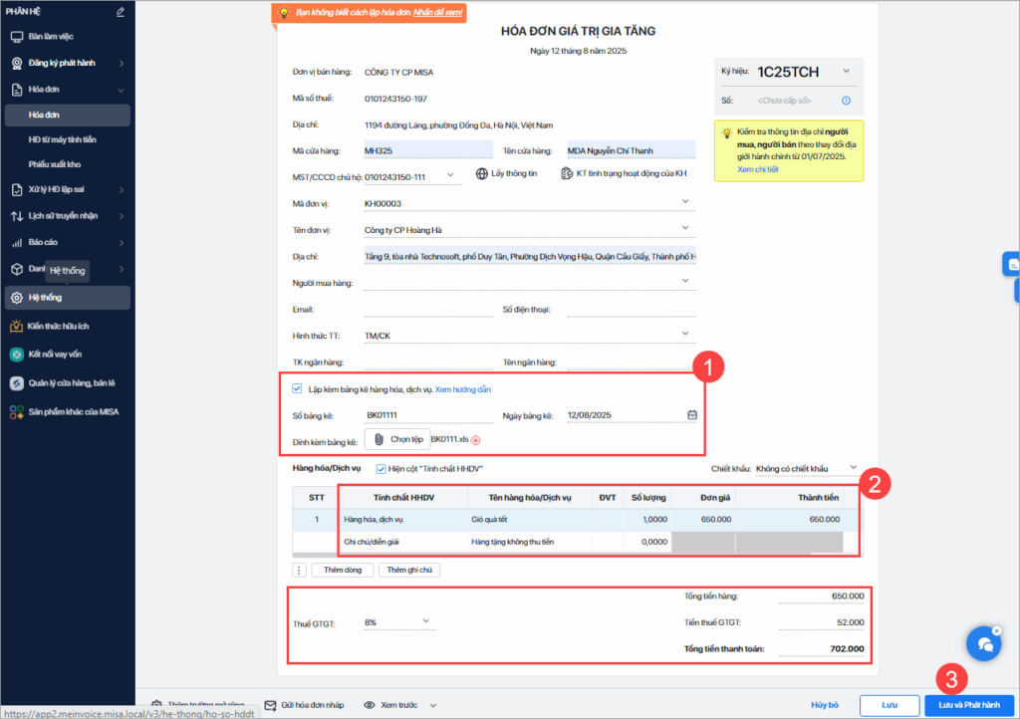Click the Mã cửa hàng input field
The image size is (1020, 719).
pos(428,150)
